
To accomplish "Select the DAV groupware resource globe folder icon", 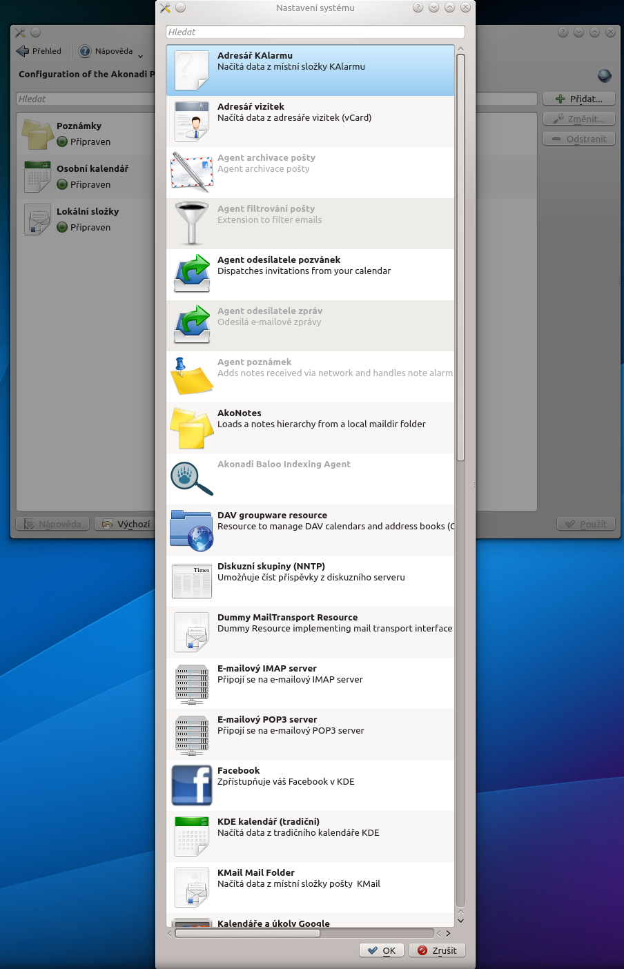I will pyautogui.click(x=191, y=530).
